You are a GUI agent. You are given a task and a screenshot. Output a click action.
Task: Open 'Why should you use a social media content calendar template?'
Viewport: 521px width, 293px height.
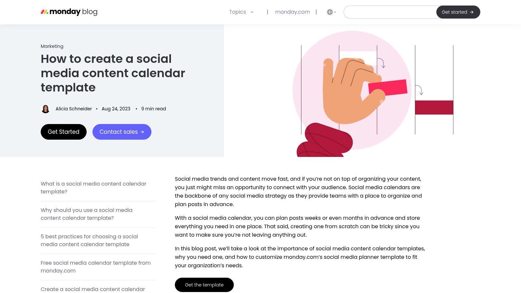(86, 214)
